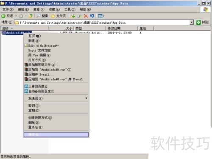Click the Notepad++ icon in context menu

point(26,45)
